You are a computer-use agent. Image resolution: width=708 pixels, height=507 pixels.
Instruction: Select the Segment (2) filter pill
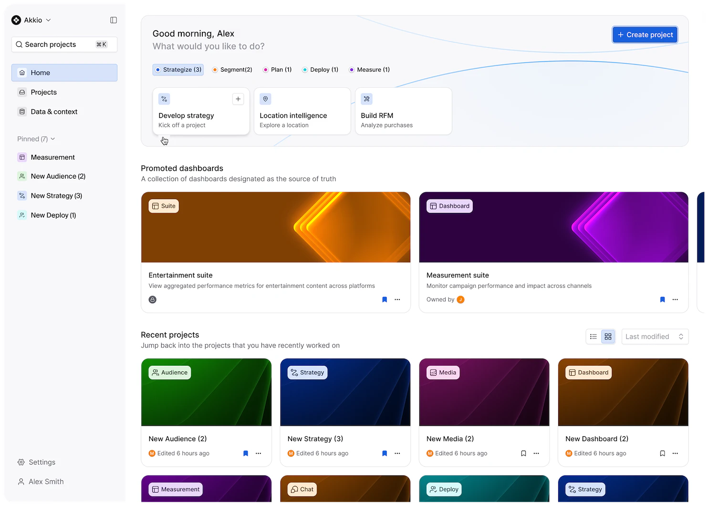(232, 70)
